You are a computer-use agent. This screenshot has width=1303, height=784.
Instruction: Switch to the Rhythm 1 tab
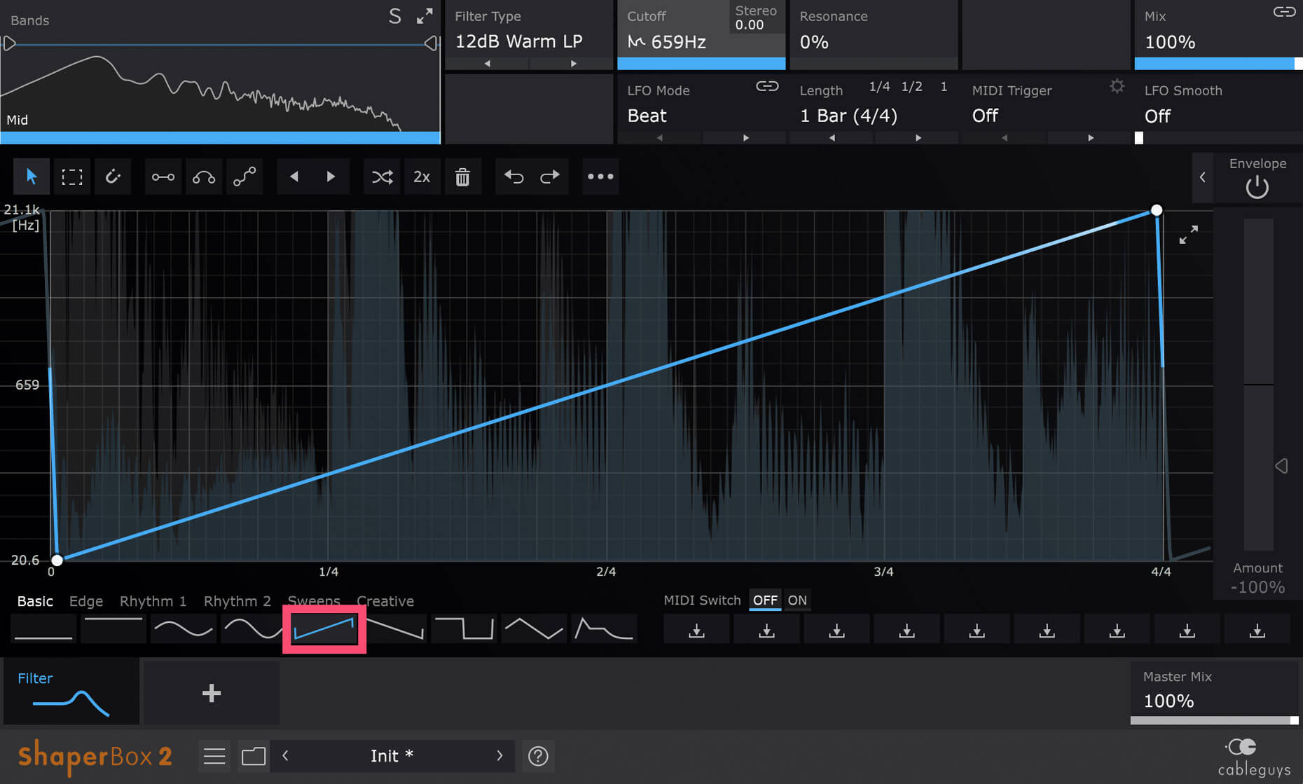pos(153,601)
